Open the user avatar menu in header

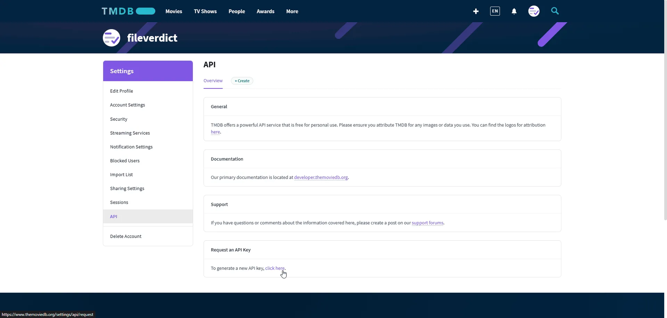[x=534, y=11]
